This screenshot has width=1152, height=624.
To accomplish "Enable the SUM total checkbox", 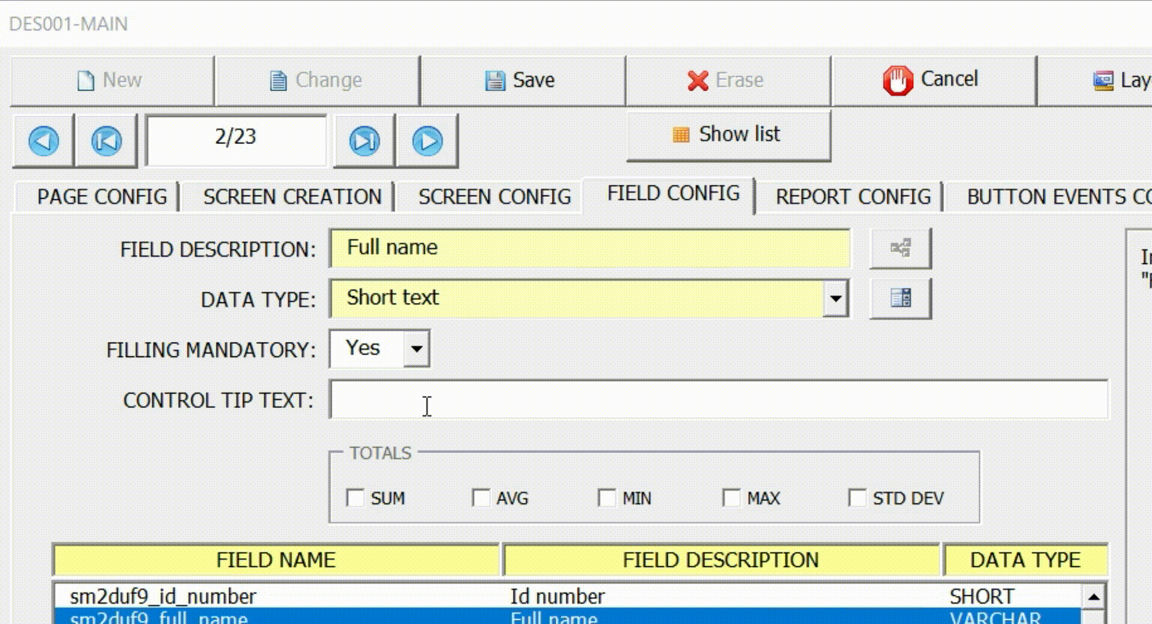I will (356, 498).
